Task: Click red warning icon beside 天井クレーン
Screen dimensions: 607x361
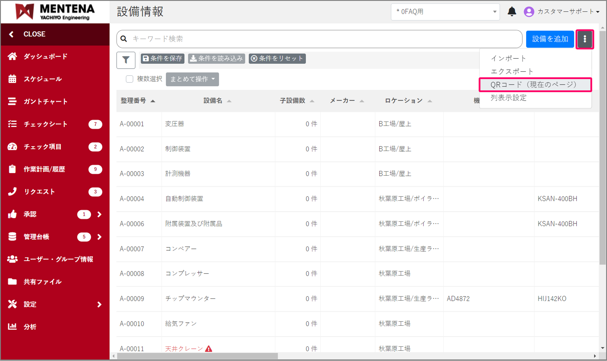Action: tap(209, 349)
